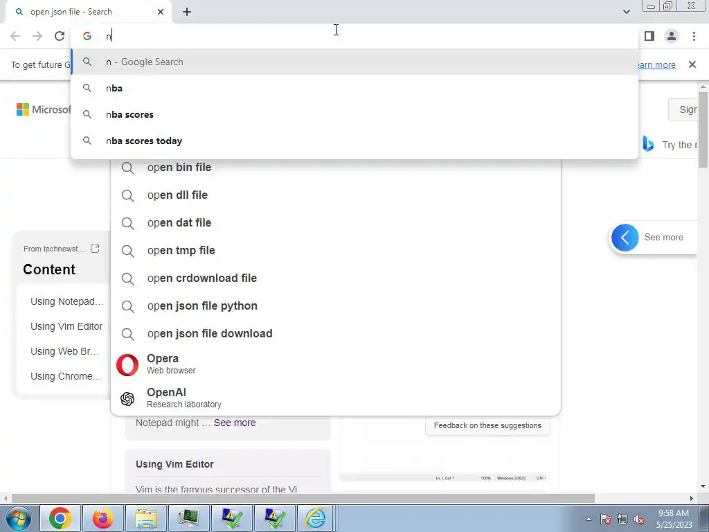Image resolution: width=709 pixels, height=532 pixels.
Task: Jump to 'Using Vim Editor' in Content list
Action: tap(66, 327)
